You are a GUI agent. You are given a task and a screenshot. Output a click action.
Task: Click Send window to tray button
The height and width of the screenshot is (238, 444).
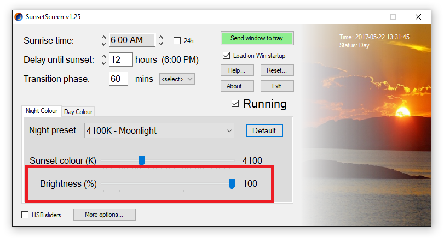[x=257, y=38]
